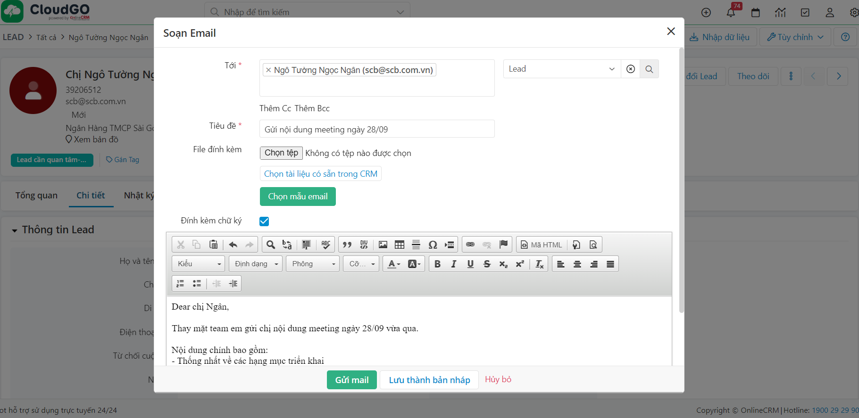Underline the selected text
This screenshot has width=859, height=418.
470,264
